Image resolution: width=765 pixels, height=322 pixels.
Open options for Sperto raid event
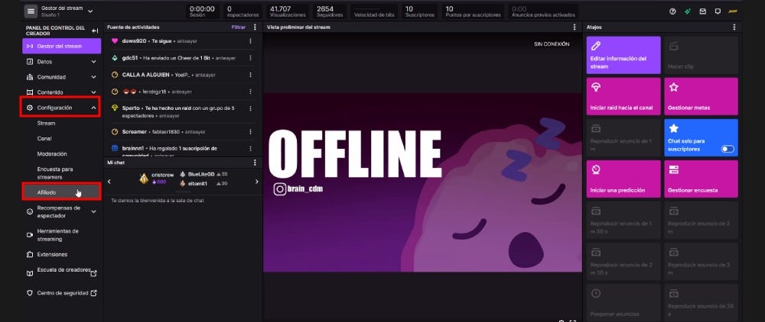pyautogui.click(x=250, y=108)
